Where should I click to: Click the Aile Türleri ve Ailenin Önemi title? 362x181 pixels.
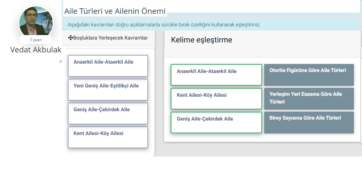pos(115,11)
